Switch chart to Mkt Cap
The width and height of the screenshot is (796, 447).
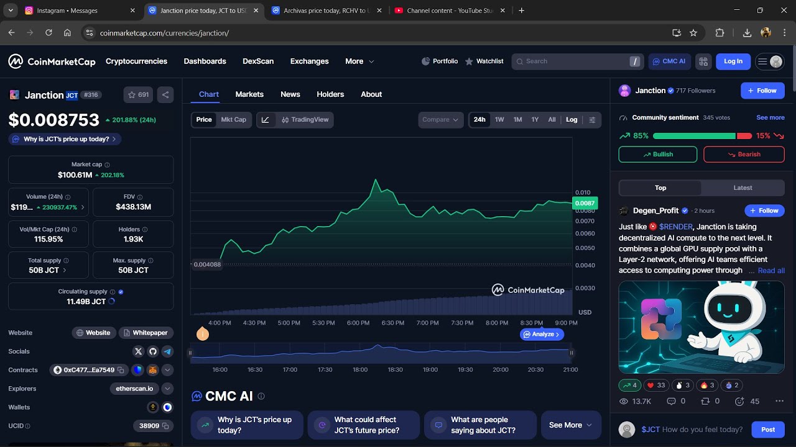tap(233, 120)
